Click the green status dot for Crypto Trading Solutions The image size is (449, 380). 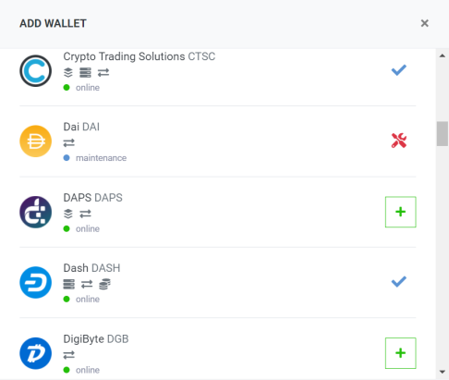67,88
